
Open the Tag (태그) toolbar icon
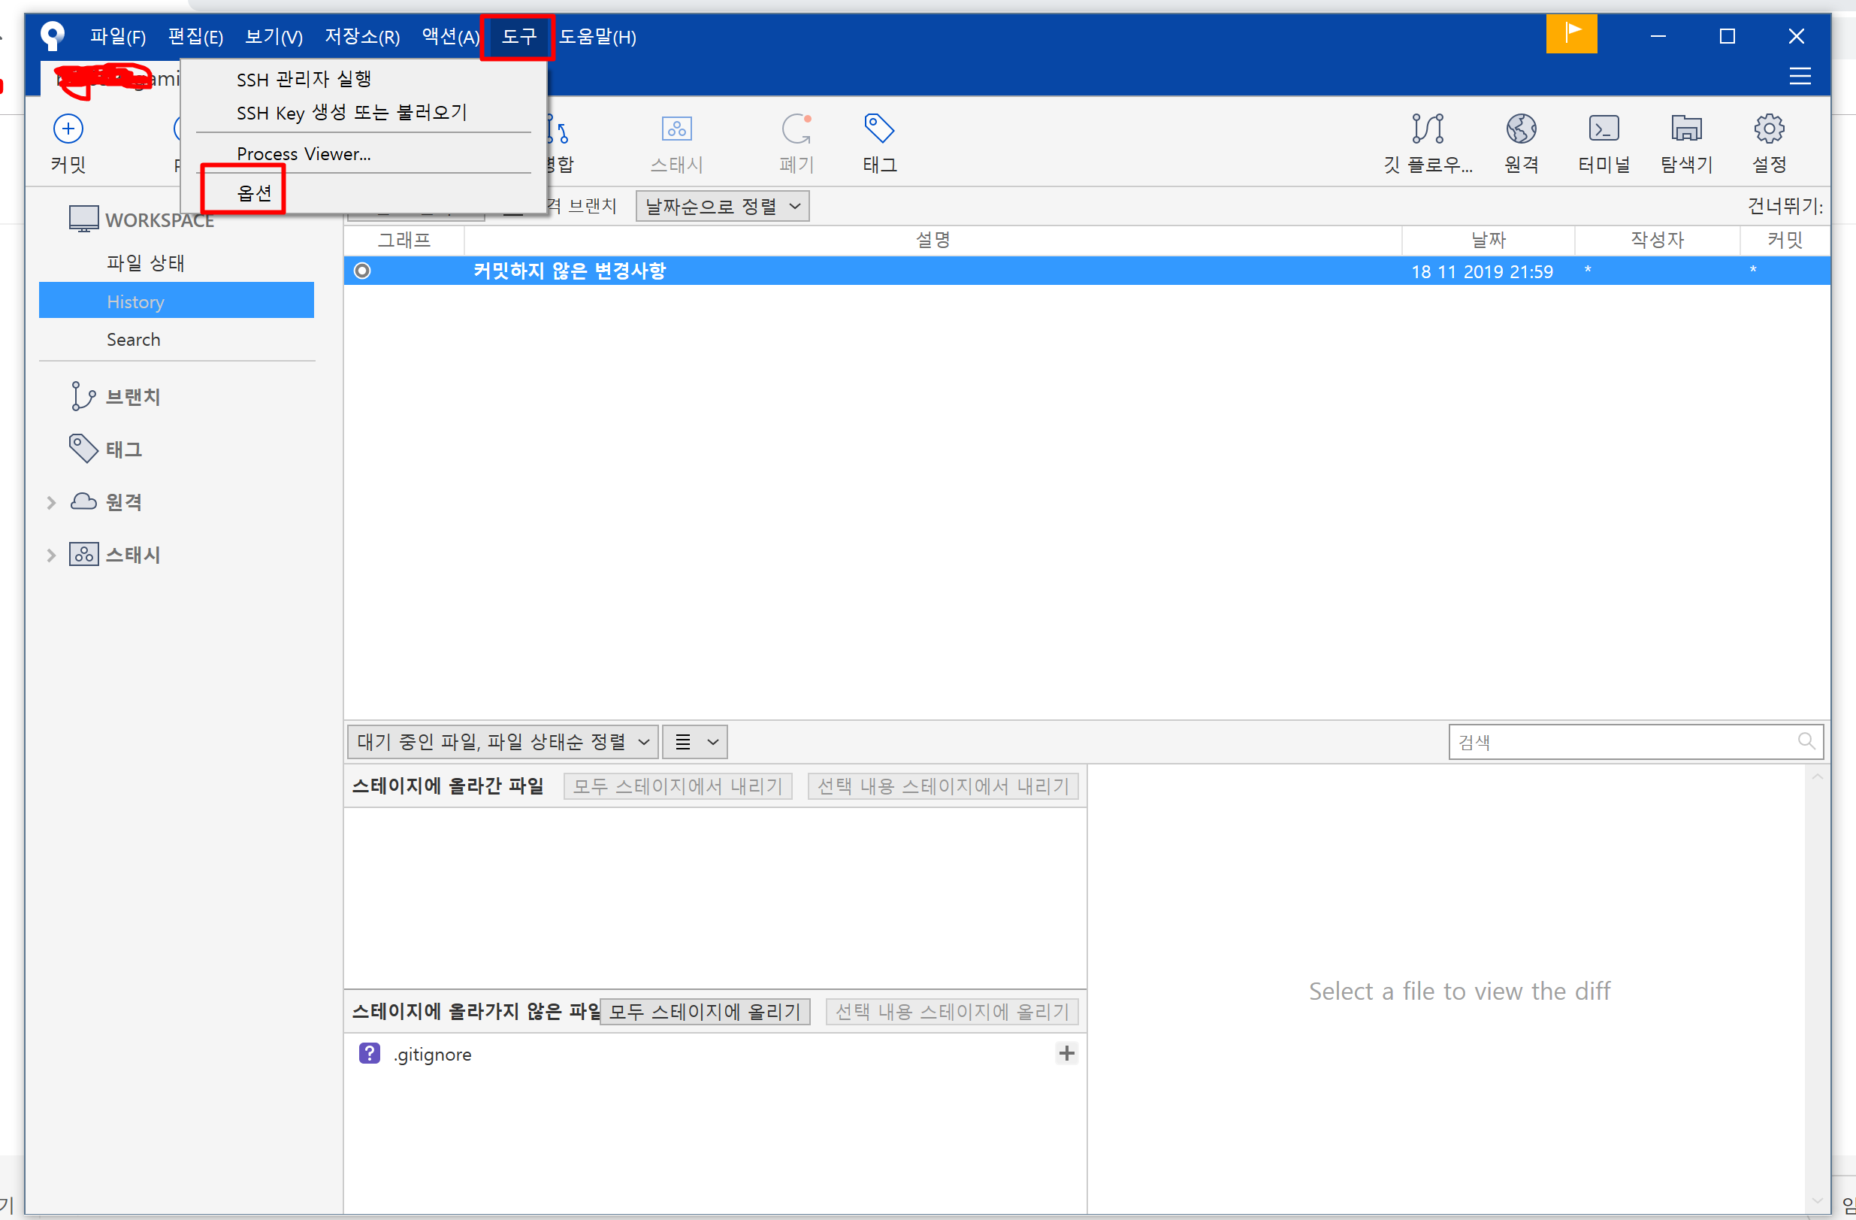pos(879,129)
